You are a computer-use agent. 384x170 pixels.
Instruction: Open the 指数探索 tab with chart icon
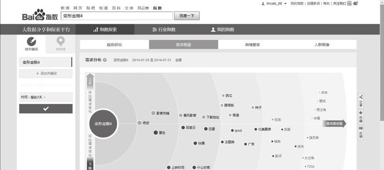point(105,29)
